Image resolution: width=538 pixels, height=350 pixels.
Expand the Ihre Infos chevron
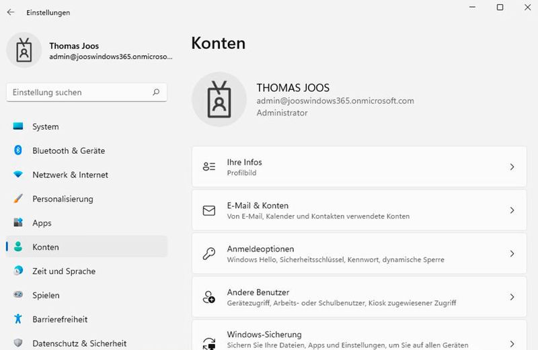click(x=512, y=167)
